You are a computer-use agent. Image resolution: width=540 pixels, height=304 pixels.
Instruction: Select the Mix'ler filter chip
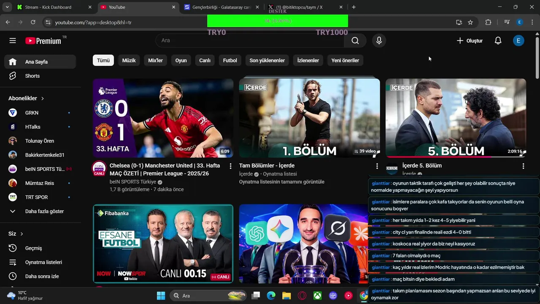click(155, 60)
